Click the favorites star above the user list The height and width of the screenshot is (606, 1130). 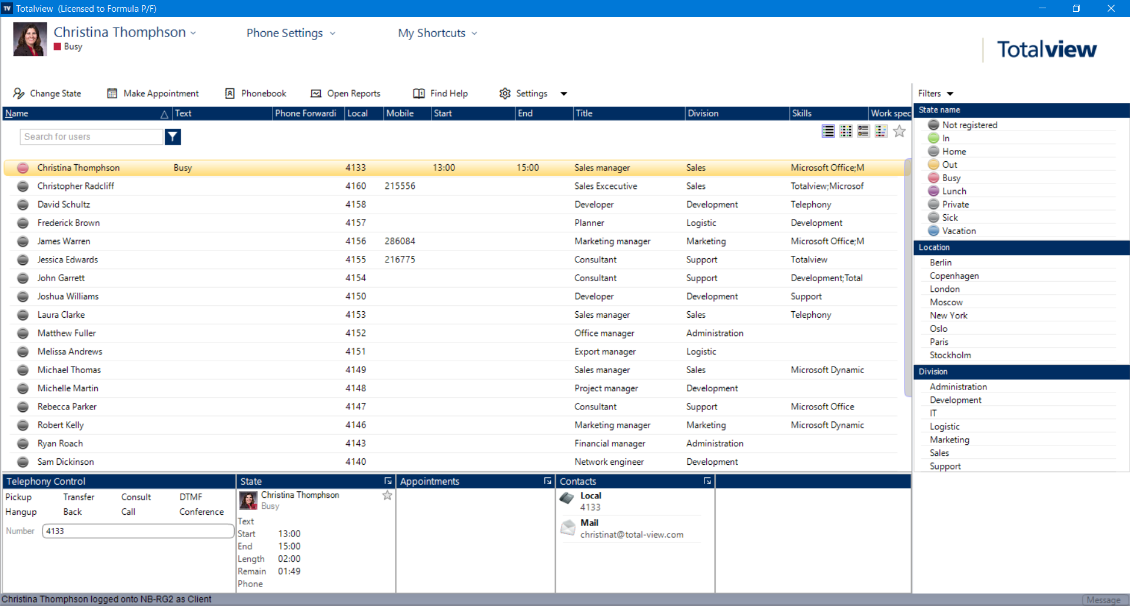(899, 131)
